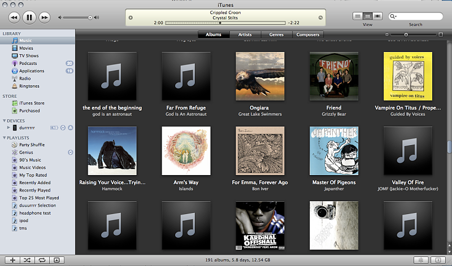Toggle the Genius sidebar button
Viewport: 452px width, 266px height.
438,260
